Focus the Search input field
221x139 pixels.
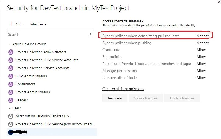47,34
